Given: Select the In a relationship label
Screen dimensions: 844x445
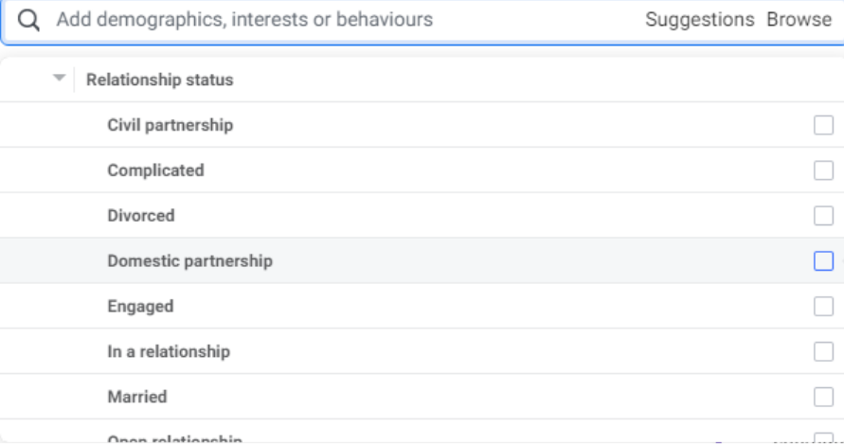Looking at the screenshot, I should pos(169,352).
